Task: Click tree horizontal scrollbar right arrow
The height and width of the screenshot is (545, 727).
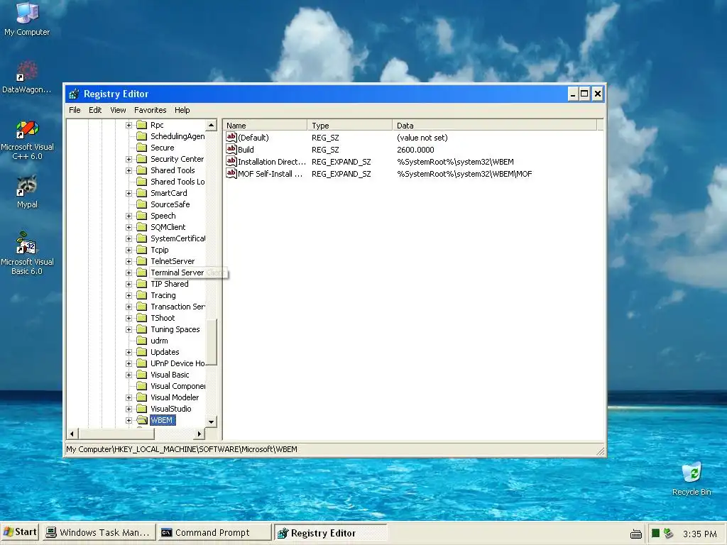Action: coord(199,434)
